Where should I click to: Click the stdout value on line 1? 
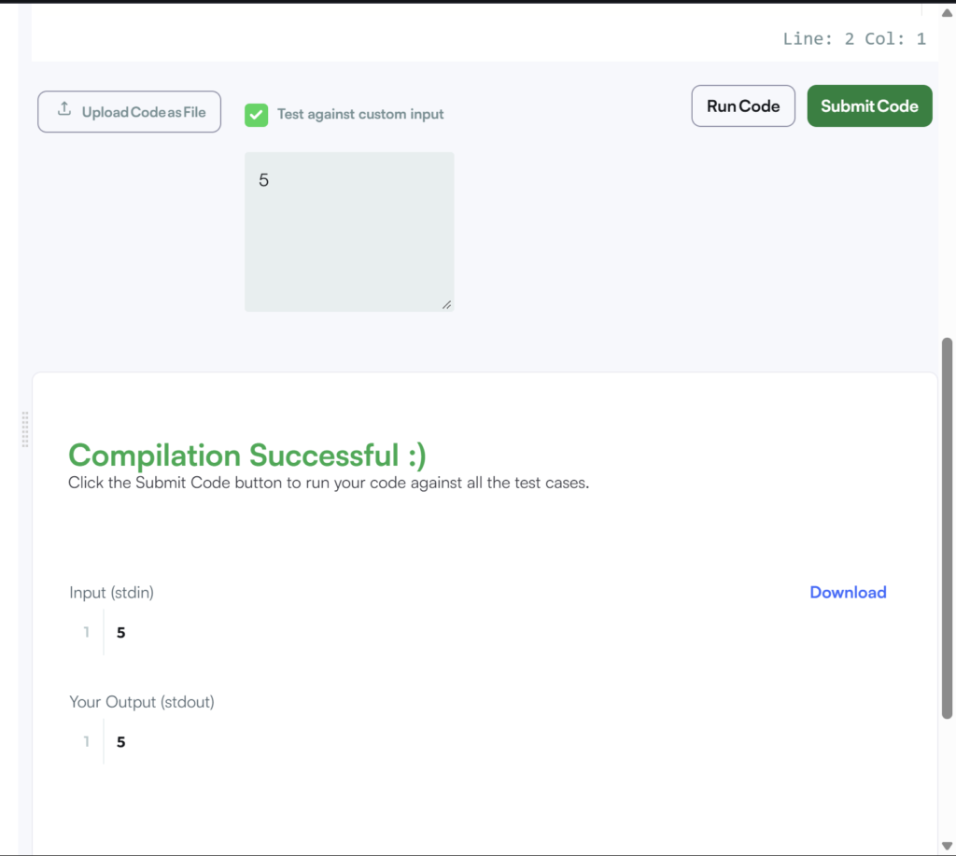point(121,742)
